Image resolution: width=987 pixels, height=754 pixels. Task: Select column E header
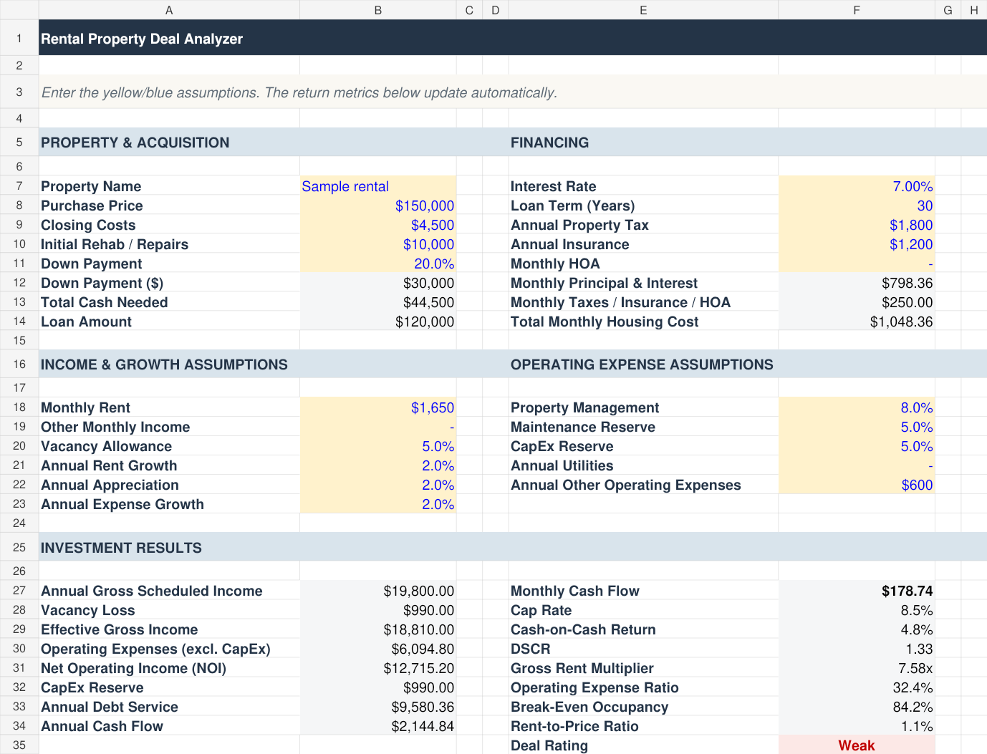tap(643, 10)
